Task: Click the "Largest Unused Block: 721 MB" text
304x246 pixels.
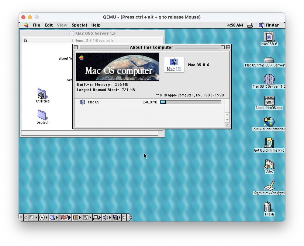Action: click(x=106, y=90)
